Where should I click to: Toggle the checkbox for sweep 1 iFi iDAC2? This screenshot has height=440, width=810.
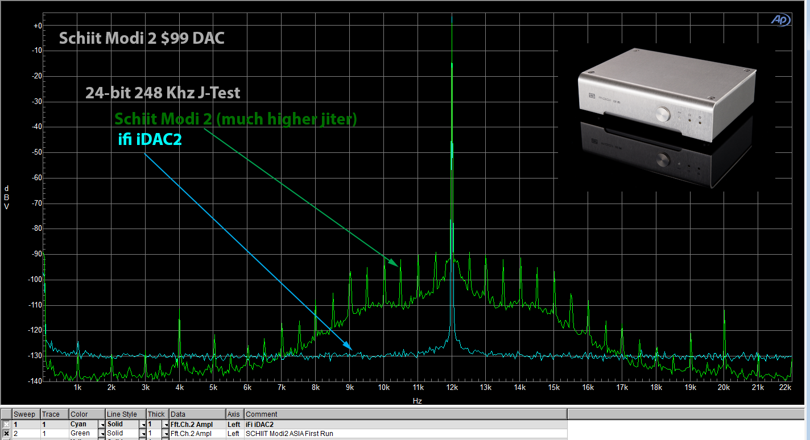[x=6, y=424]
